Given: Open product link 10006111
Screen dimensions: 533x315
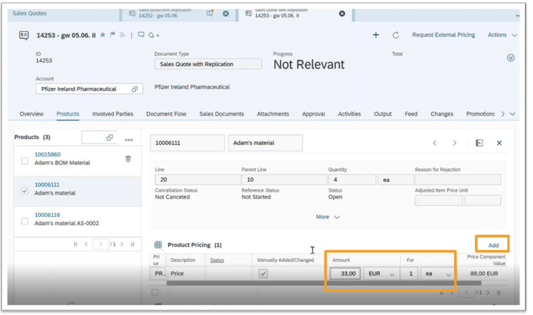Looking at the screenshot, I should click(47, 184).
